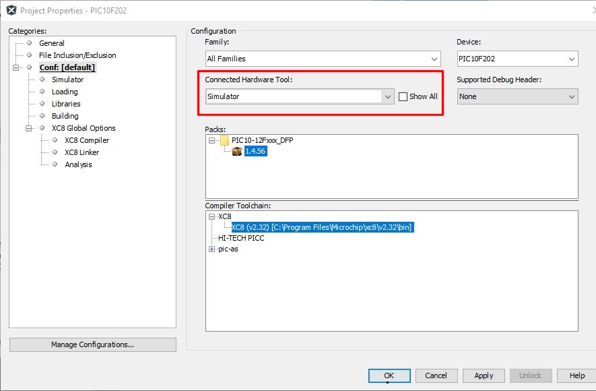Expand the pic-as toolchain node
The width and height of the screenshot is (596, 391).
211,249
